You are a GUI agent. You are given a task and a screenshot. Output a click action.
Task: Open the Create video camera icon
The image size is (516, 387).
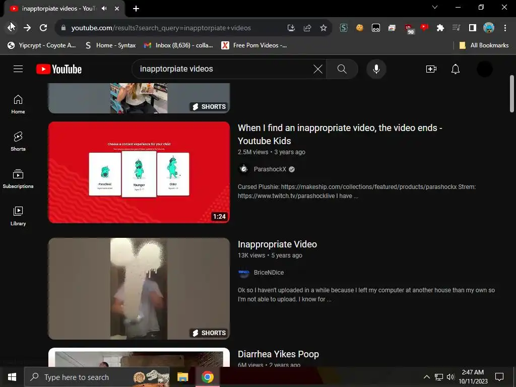point(431,69)
